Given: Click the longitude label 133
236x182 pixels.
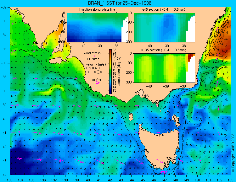Looking at the screenshot, I should coord(10,180).
